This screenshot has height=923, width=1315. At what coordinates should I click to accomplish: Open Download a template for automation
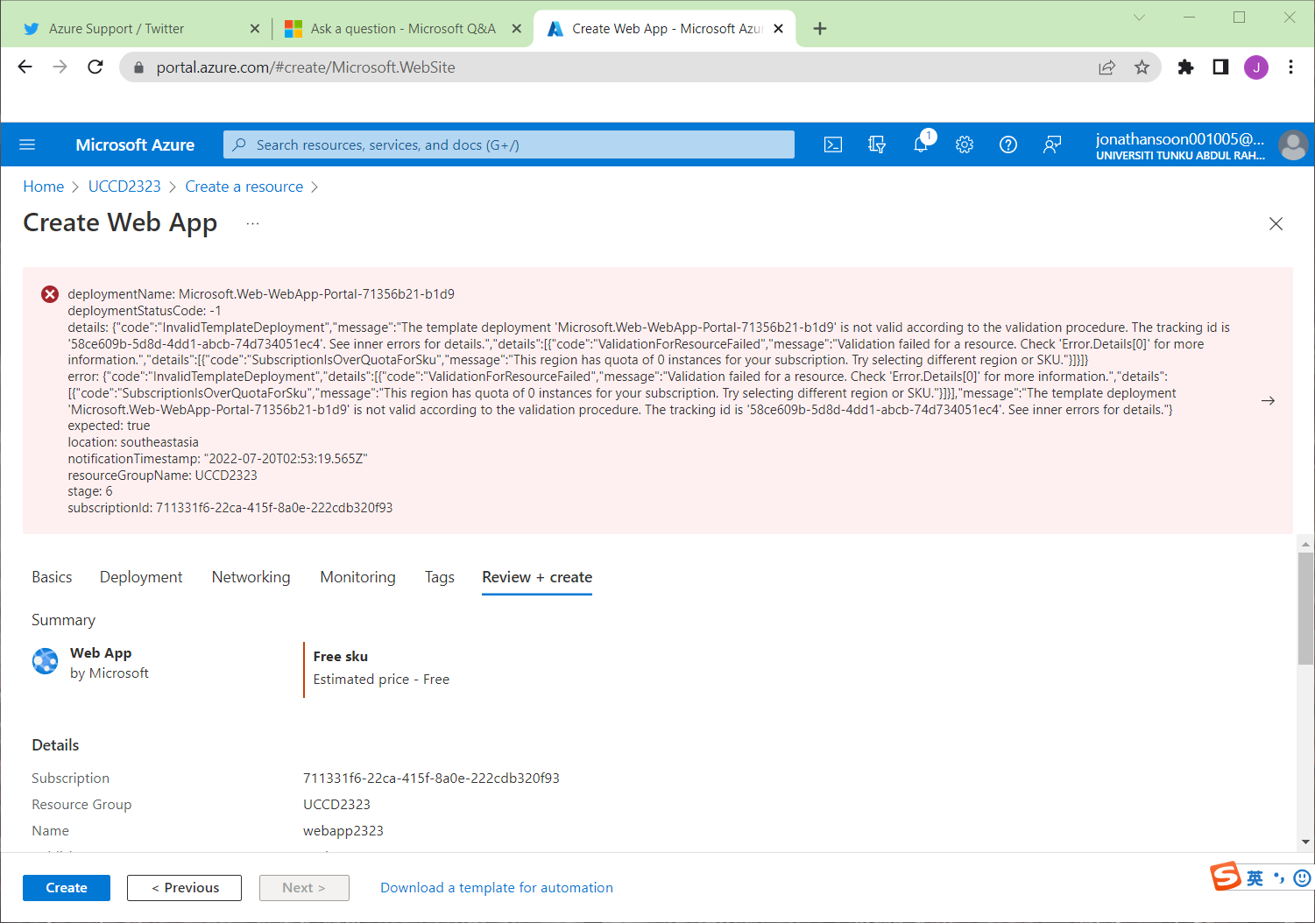[496, 887]
